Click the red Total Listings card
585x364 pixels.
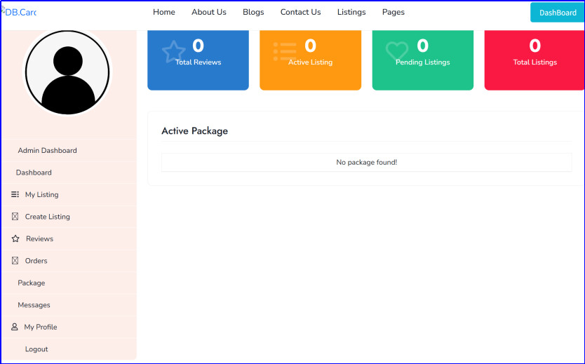click(534, 60)
